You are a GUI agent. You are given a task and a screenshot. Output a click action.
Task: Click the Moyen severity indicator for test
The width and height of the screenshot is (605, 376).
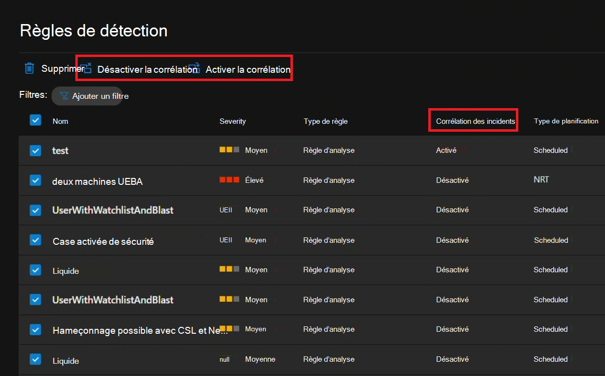(229, 150)
